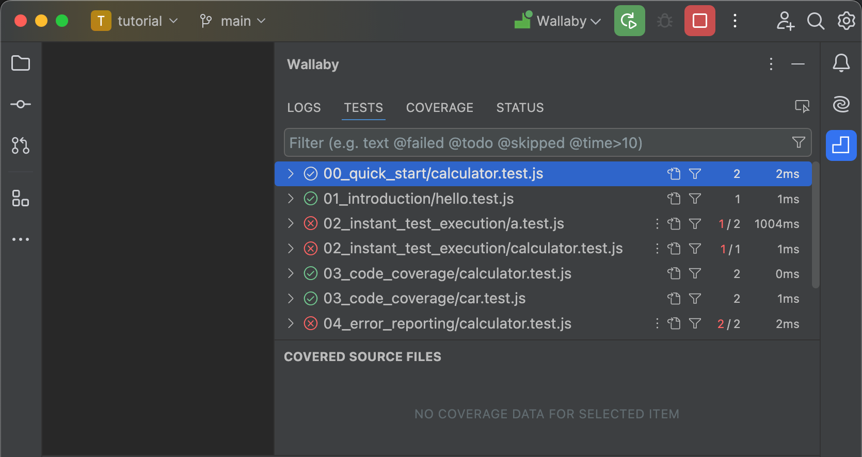The height and width of the screenshot is (457, 862).
Task: Open test file icon for 03_code_coverage/car.test.js
Action: click(674, 298)
